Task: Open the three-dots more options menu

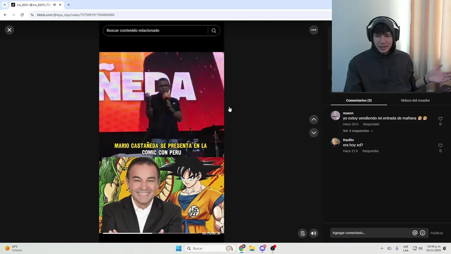Action: pos(314,30)
